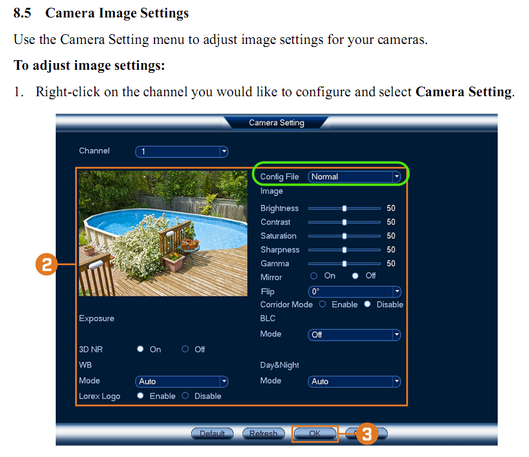Disable Corridor Mode
Screen dimensions: 529x457
(367, 304)
